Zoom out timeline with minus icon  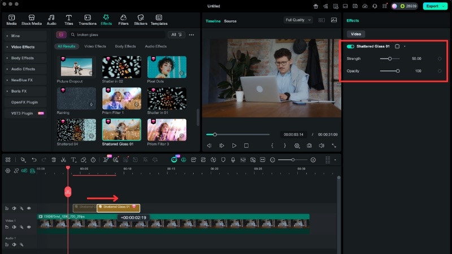point(272,160)
